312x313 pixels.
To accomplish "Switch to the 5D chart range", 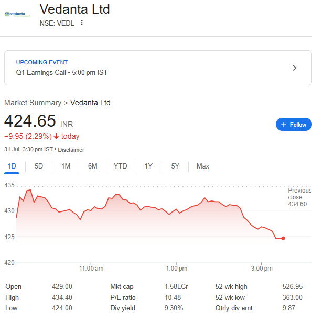I will 39,166.
